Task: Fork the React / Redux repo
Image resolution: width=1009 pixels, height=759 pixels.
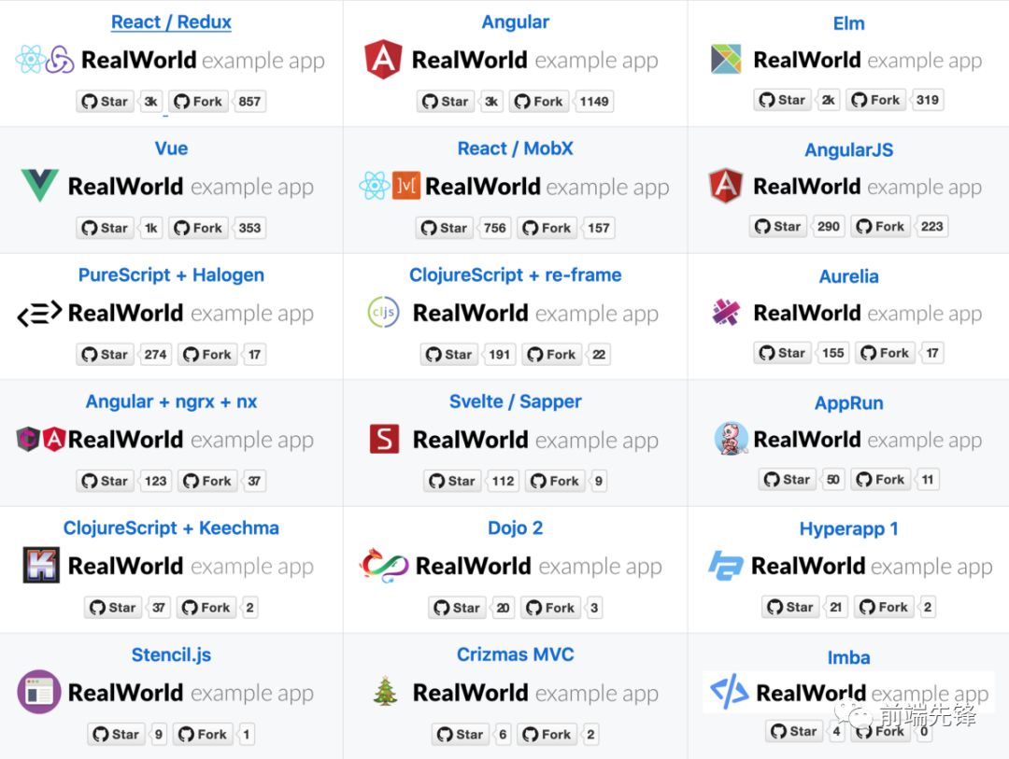Action: tap(198, 102)
